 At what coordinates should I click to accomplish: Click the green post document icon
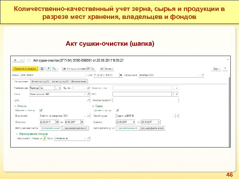point(48,69)
